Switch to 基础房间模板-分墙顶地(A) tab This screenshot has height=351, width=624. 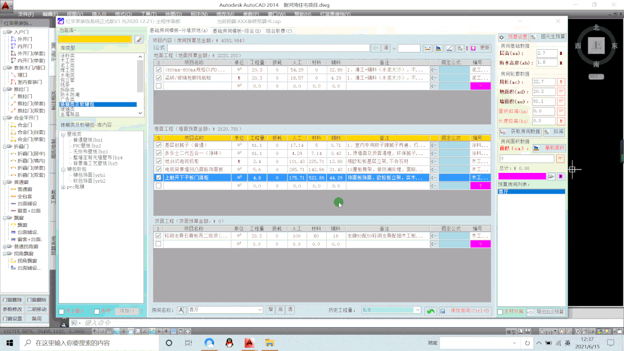pos(179,30)
